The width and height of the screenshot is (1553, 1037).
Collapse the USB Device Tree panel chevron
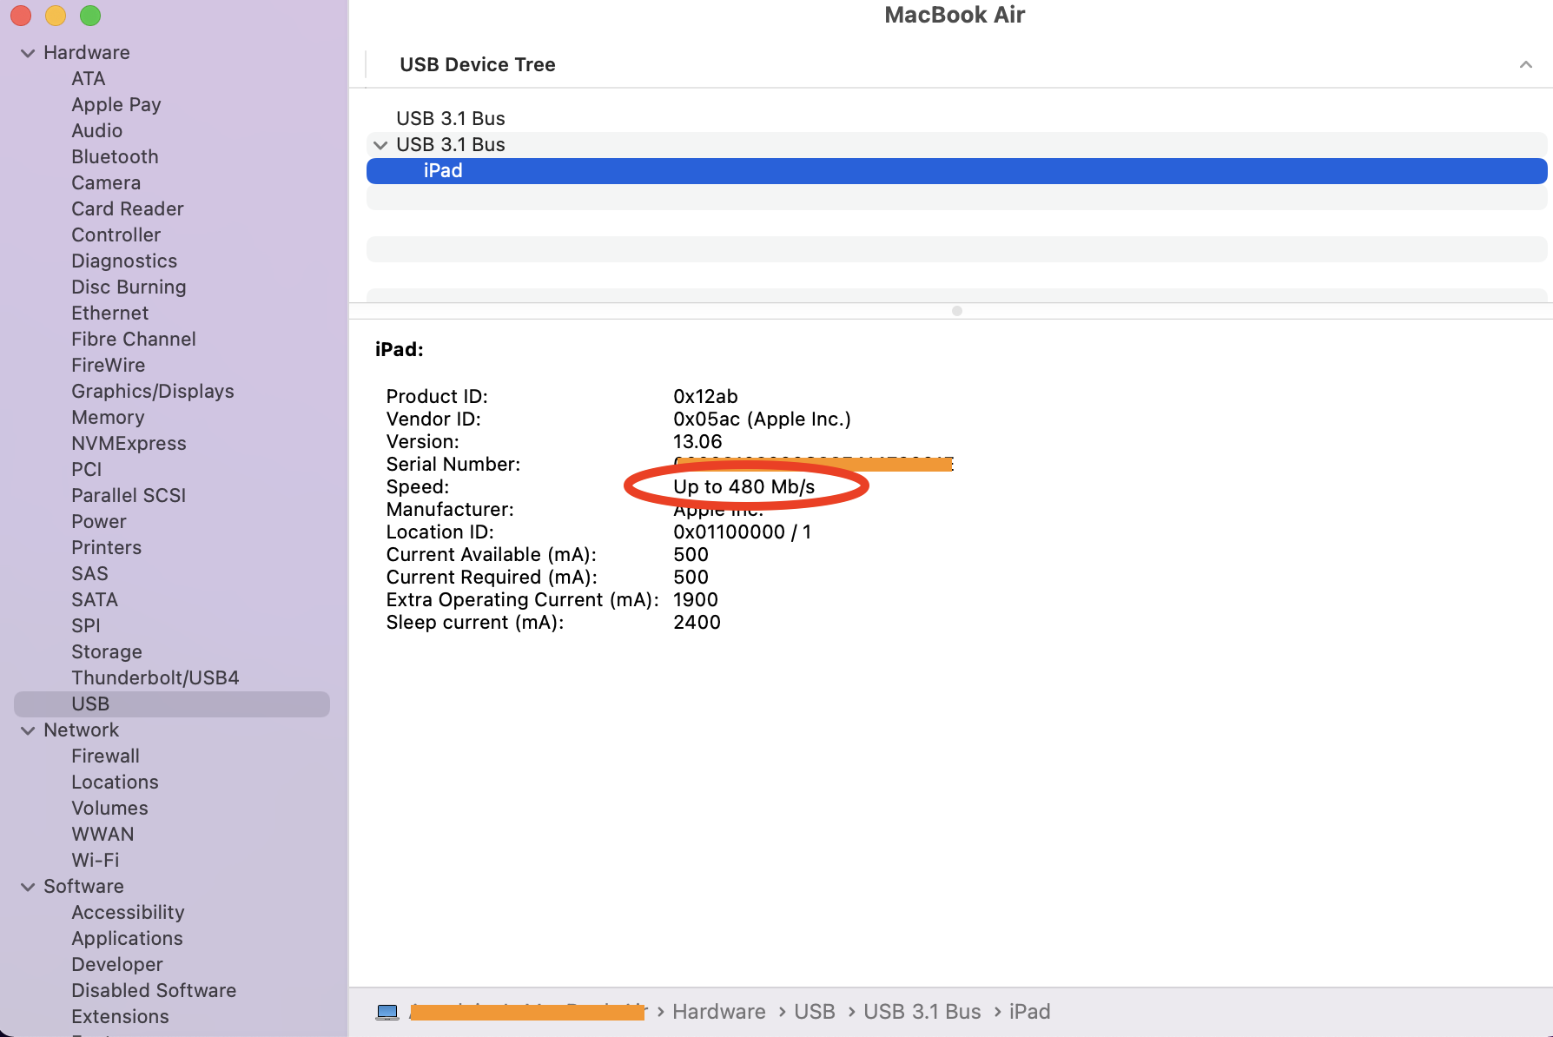pos(1525,65)
